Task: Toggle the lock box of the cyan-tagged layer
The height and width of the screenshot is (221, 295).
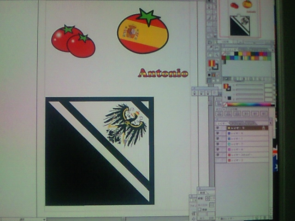Action: (224, 144)
